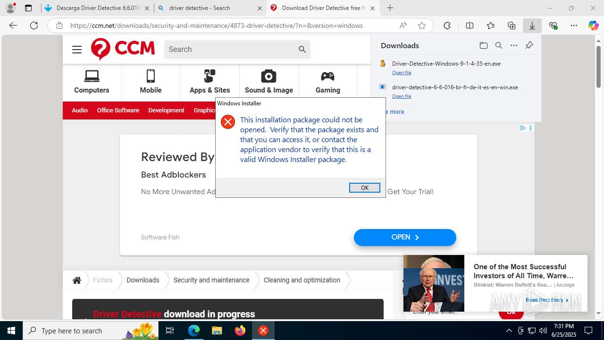Open Task View on taskbar
Screen dimensions: 604x340
[x=170, y=331]
